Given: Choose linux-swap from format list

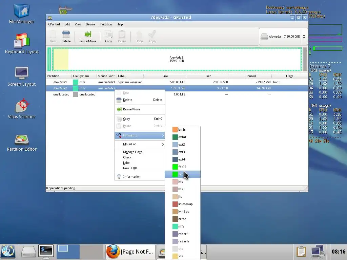Looking at the screenshot, I should pos(183,204).
